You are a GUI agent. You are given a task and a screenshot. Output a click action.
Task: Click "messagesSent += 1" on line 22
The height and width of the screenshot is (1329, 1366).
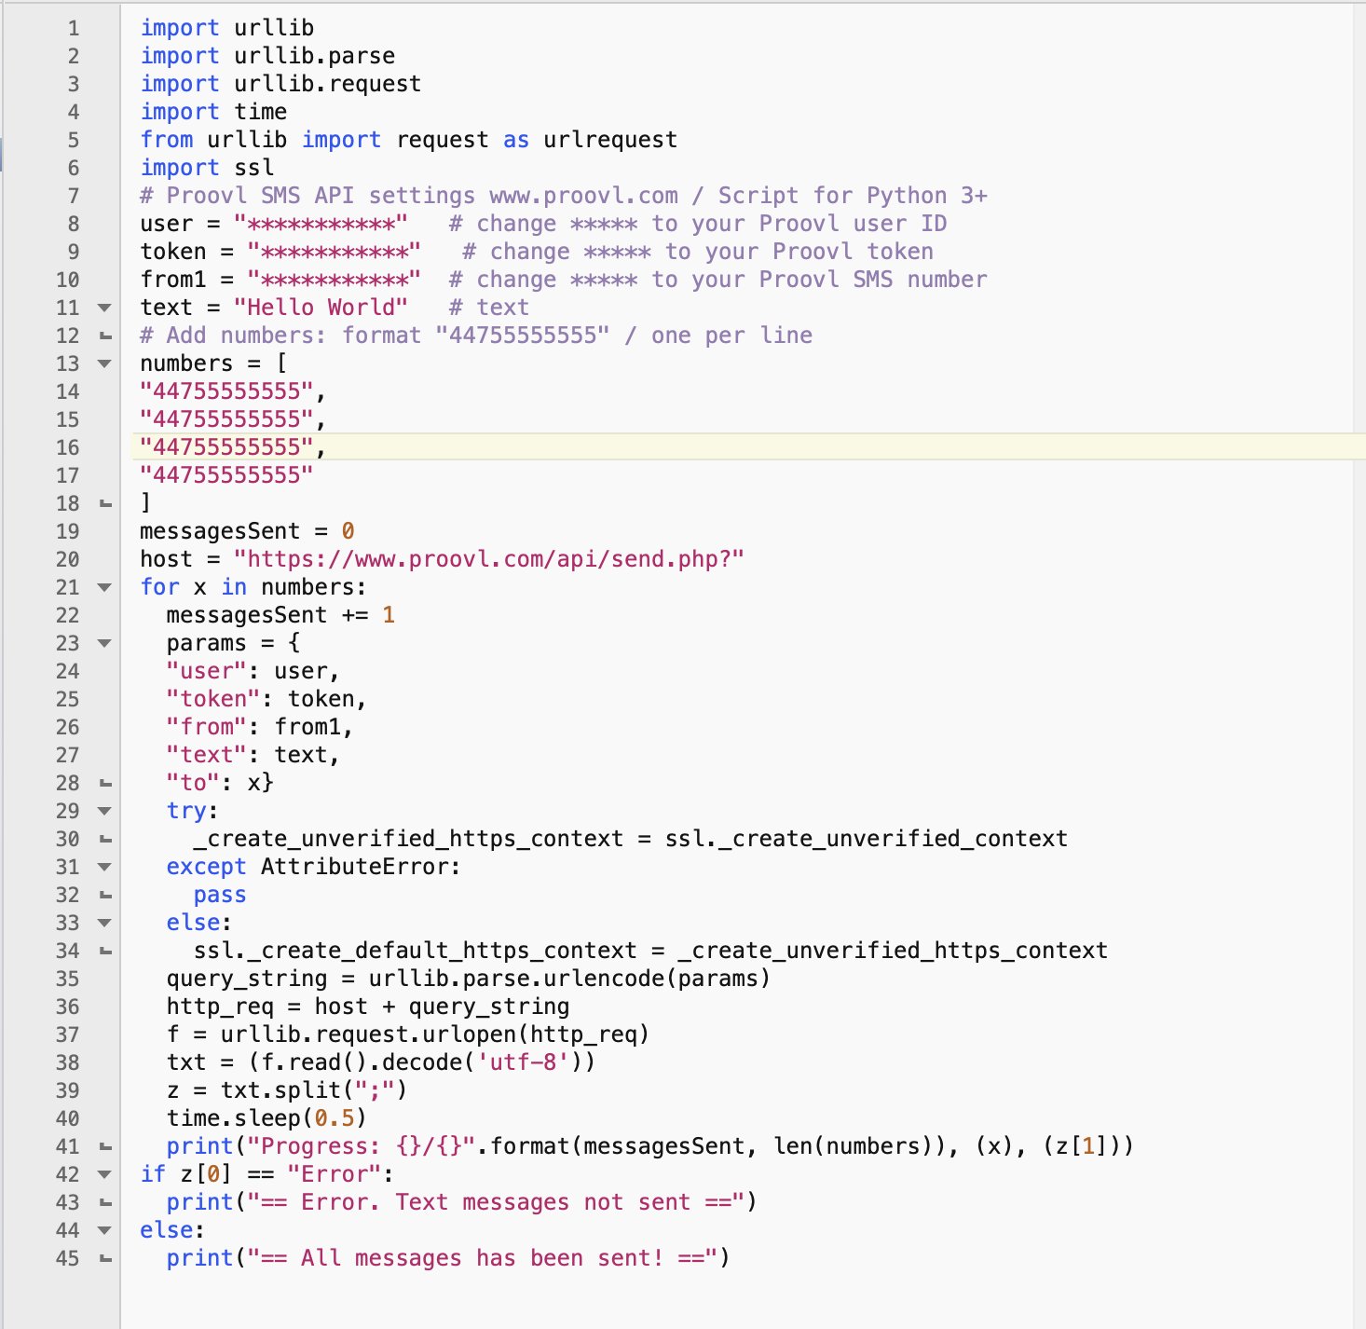point(280,615)
